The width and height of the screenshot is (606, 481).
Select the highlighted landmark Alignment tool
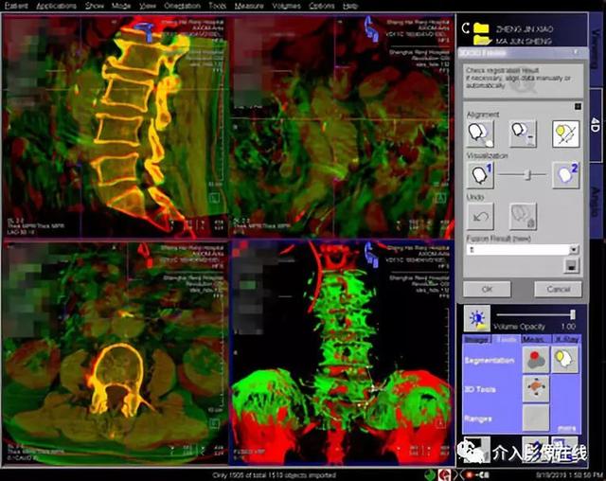pos(566,134)
